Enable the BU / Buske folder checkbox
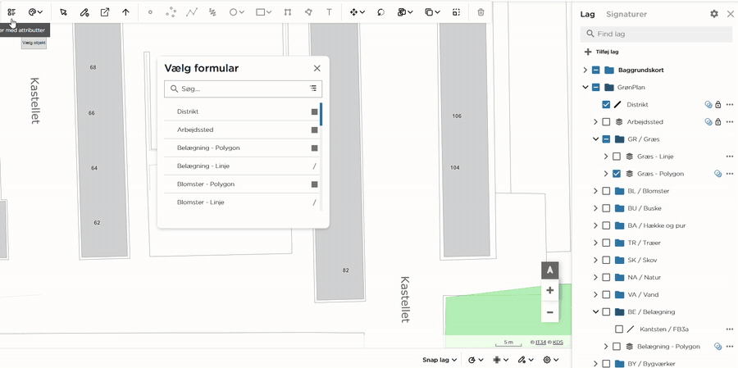 (x=606, y=208)
